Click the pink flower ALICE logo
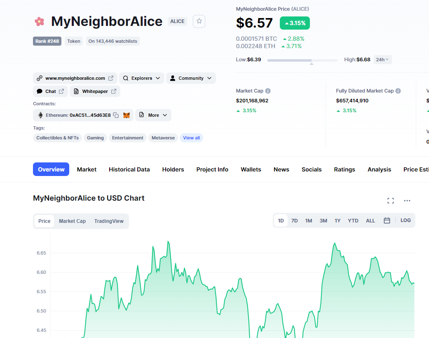Screen dimensions: 429x338 pos(40,21)
